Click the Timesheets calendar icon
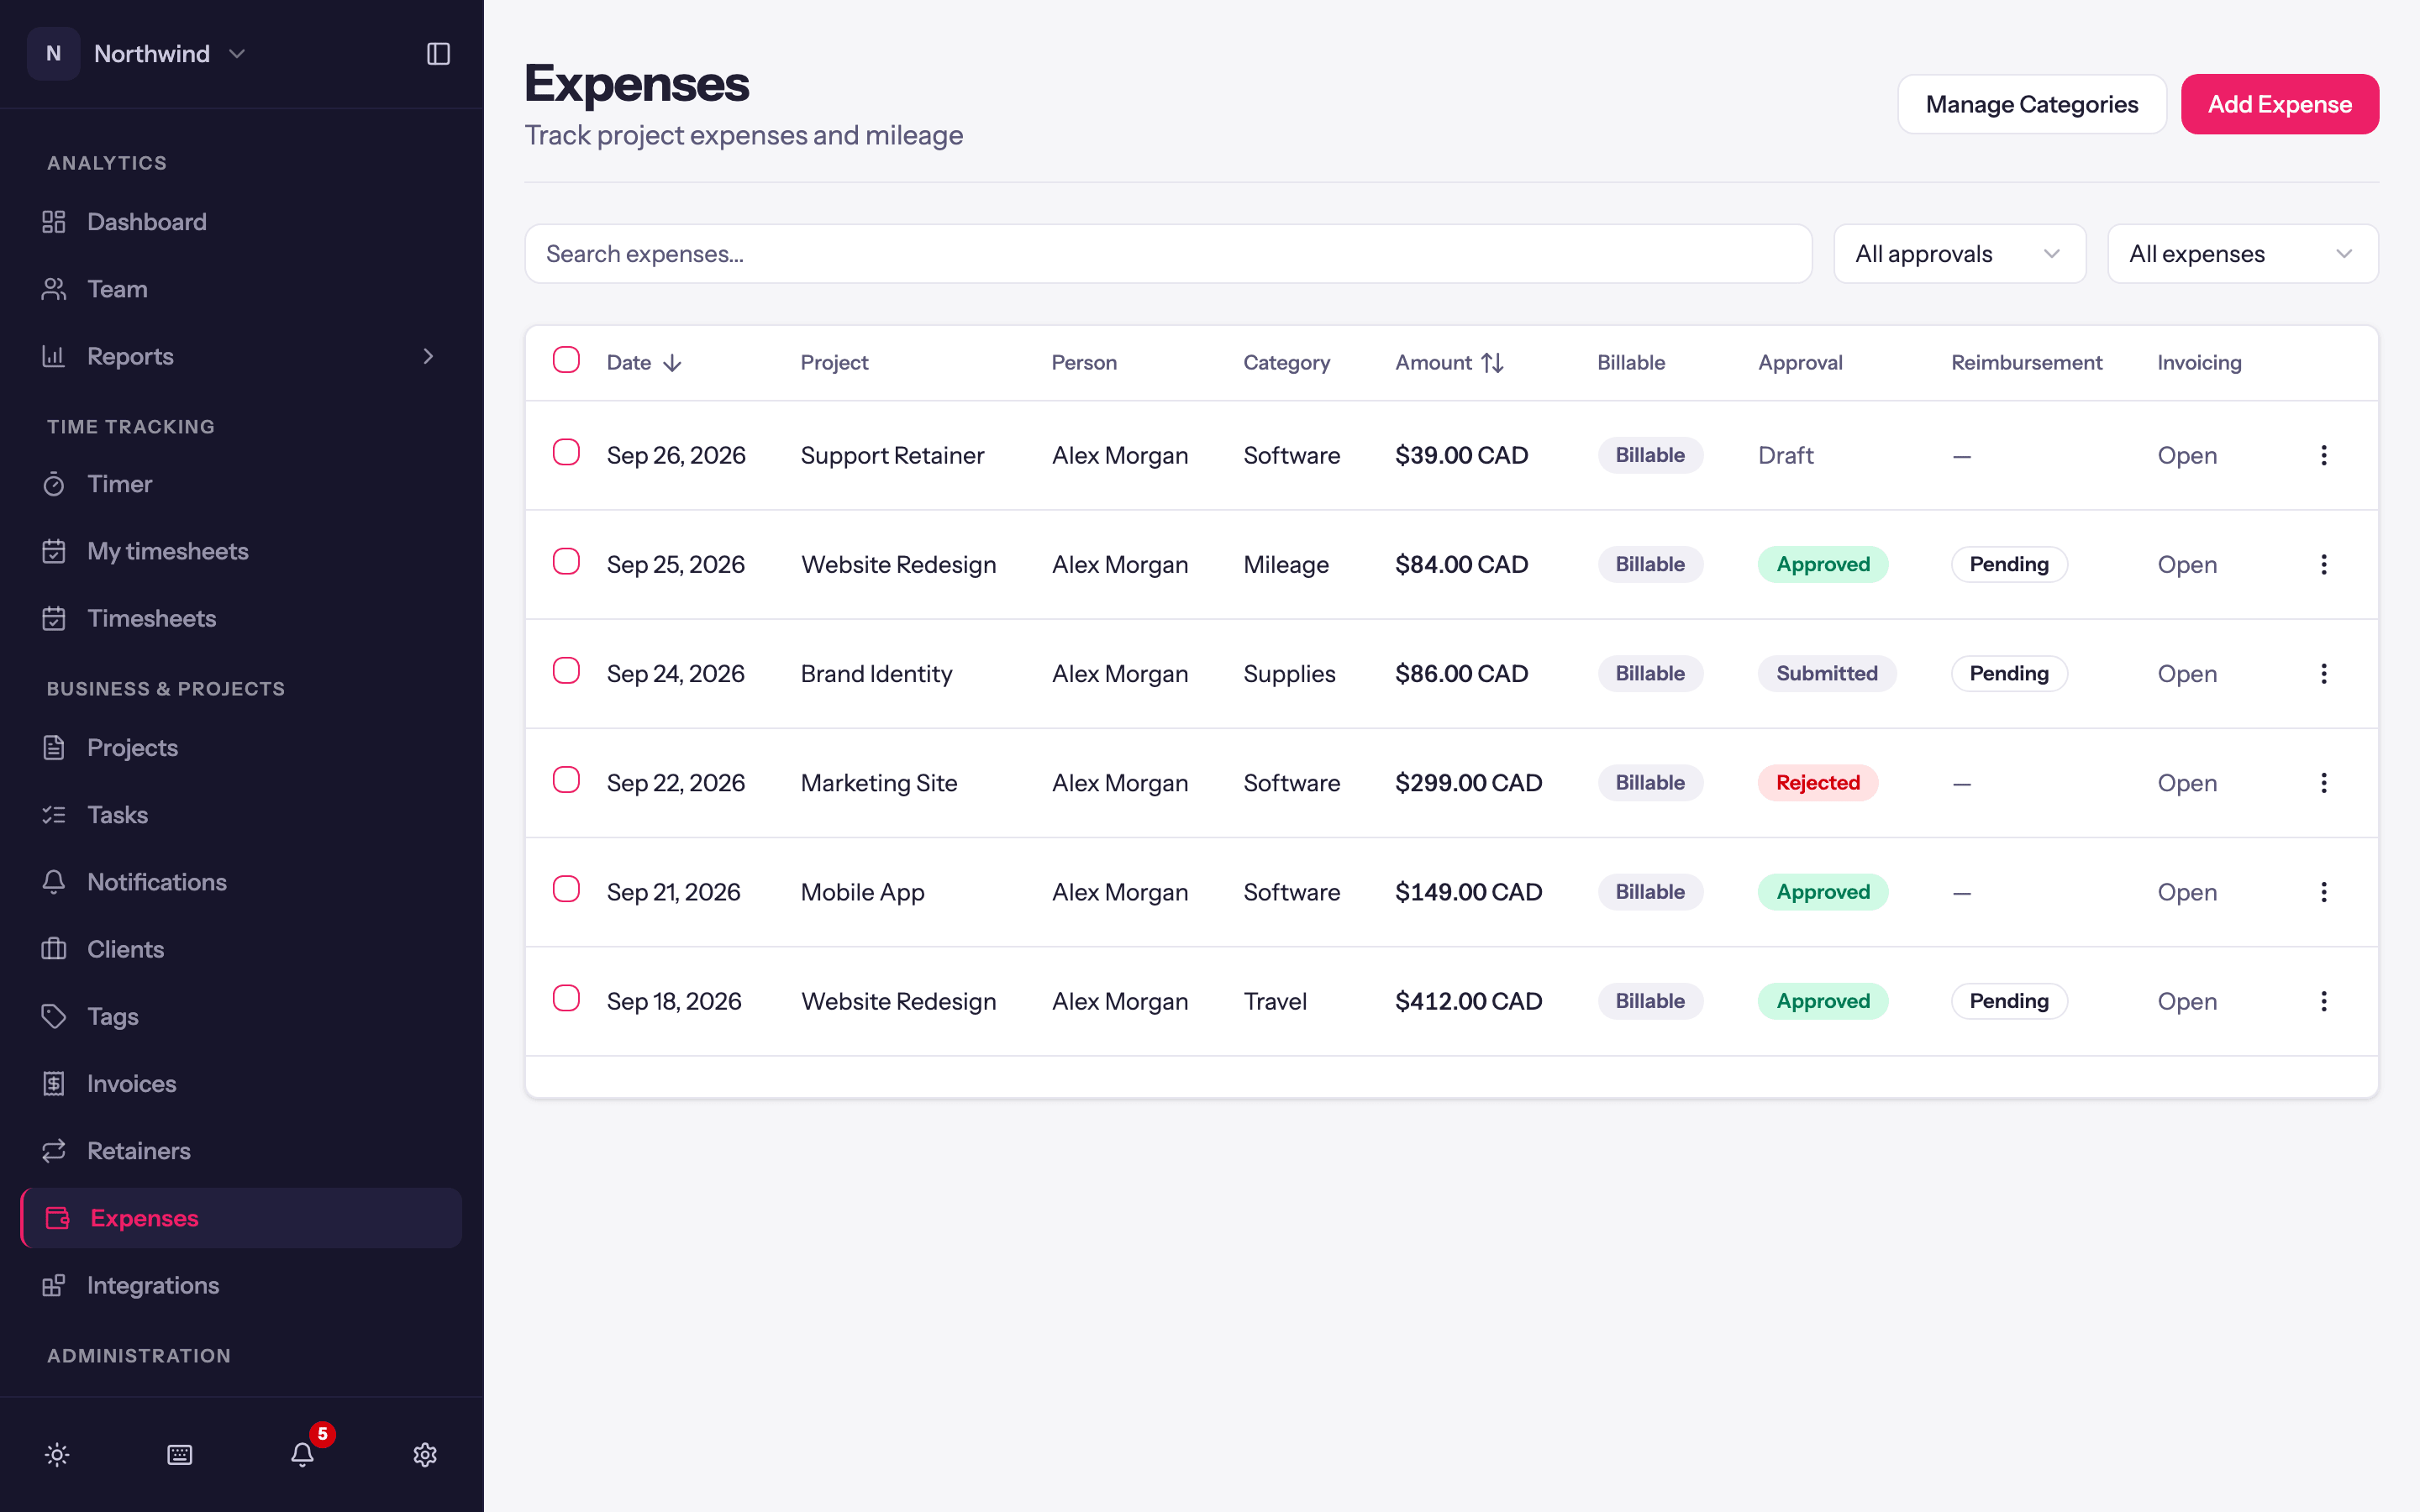The image size is (2420, 1512). 54,618
